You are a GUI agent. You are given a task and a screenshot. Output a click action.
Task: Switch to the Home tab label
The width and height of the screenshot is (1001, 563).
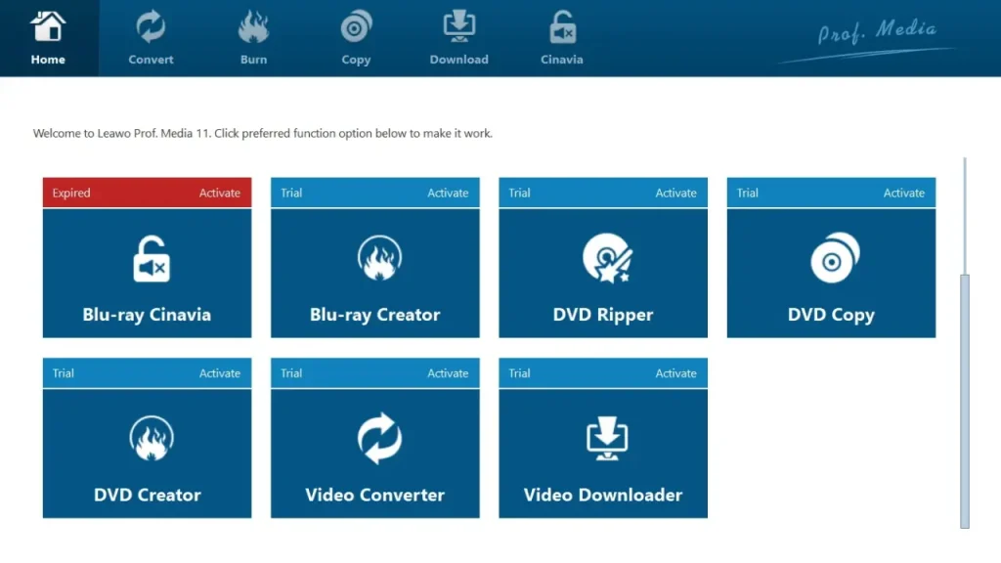(48, 60)
